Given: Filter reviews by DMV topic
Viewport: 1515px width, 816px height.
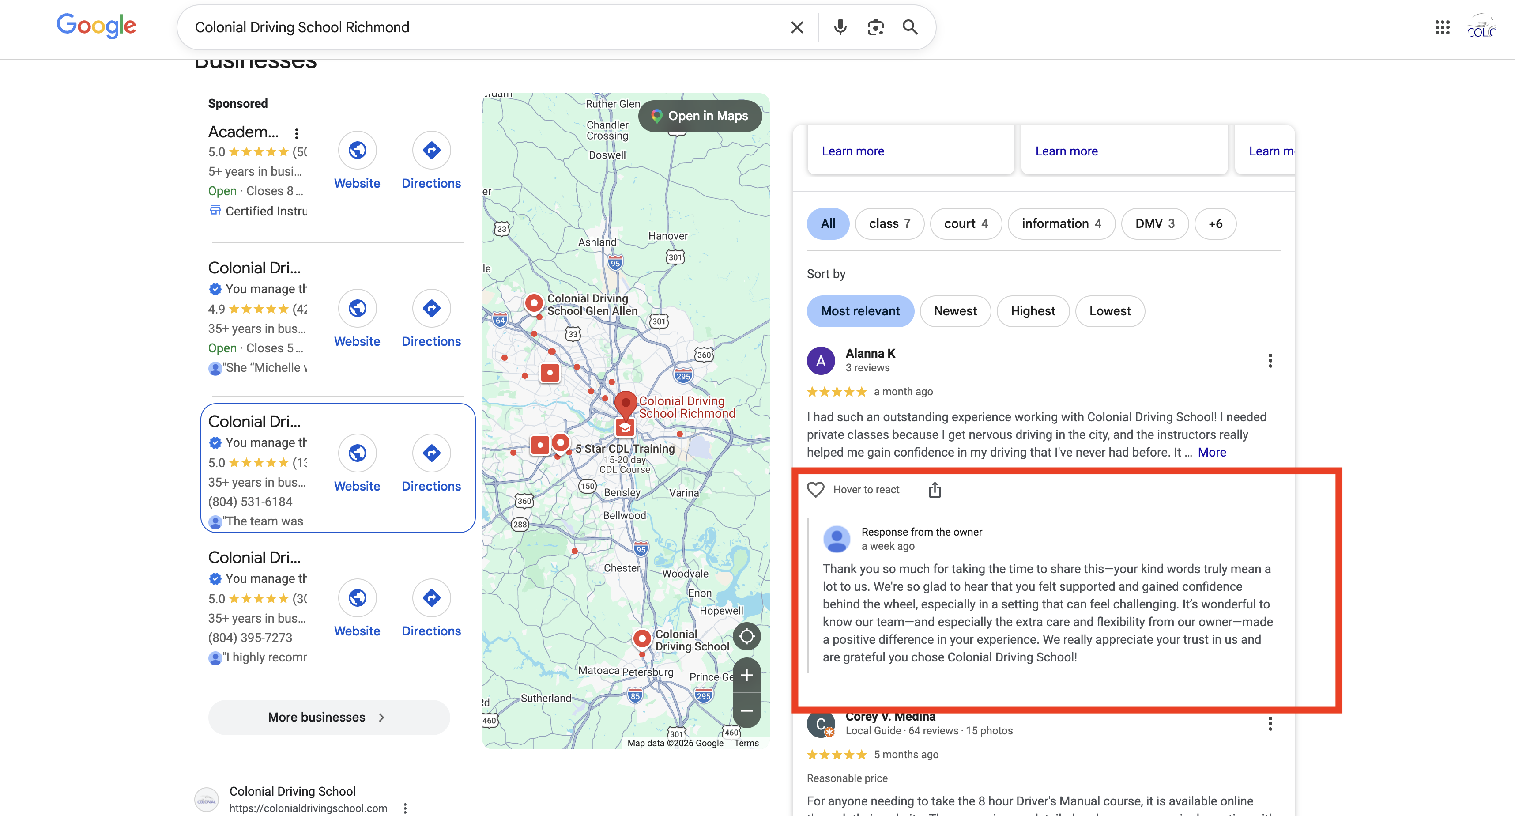Looking at the screenshot, I should pos(1154,223).
